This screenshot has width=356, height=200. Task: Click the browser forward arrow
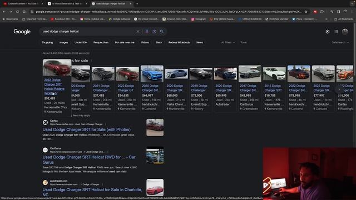click(11, 12)
